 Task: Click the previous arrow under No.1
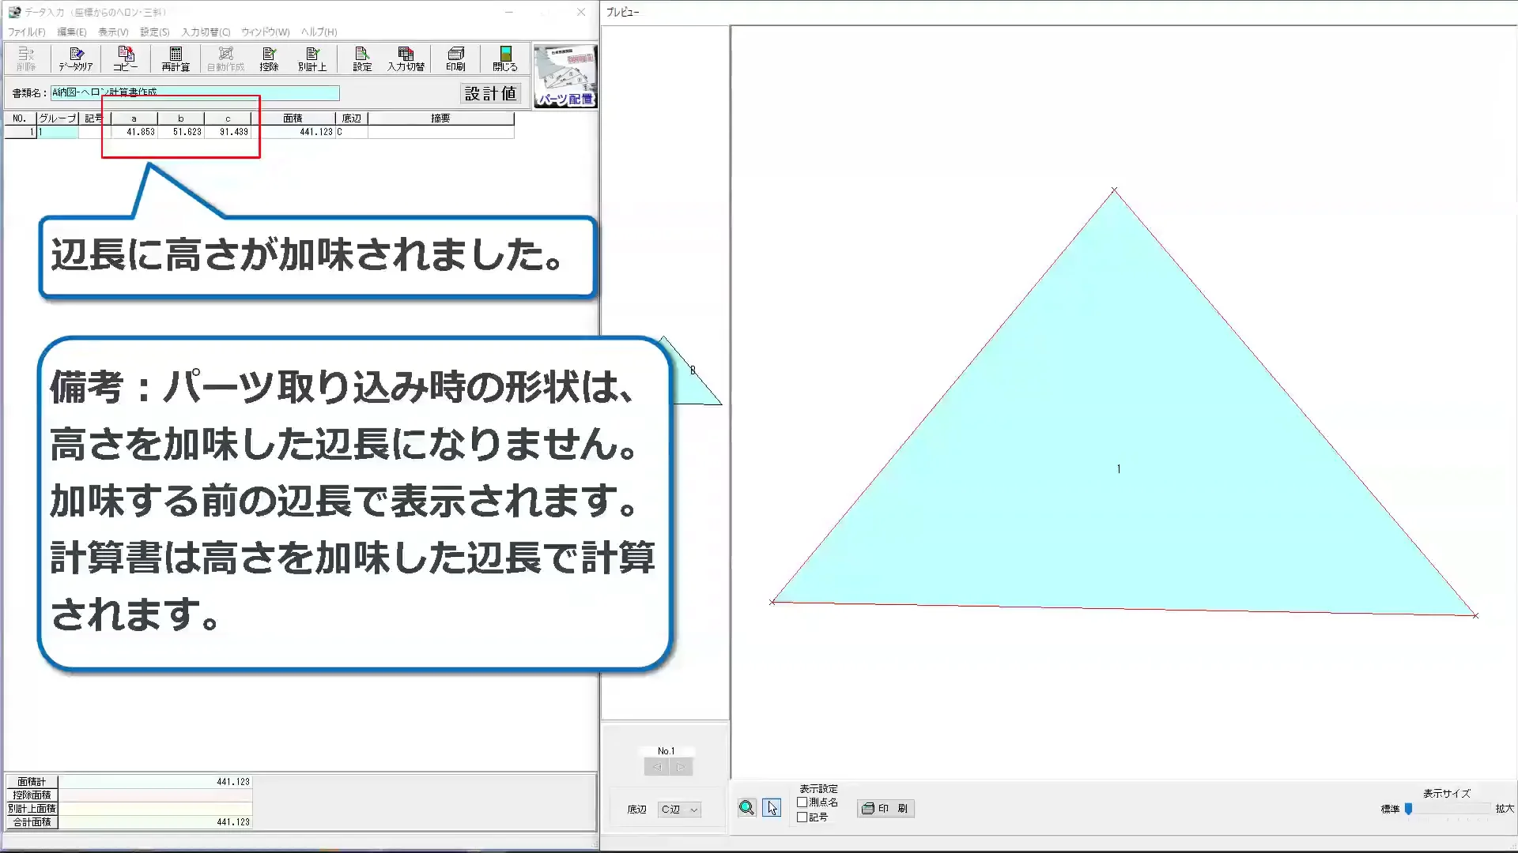pos(657,766)
